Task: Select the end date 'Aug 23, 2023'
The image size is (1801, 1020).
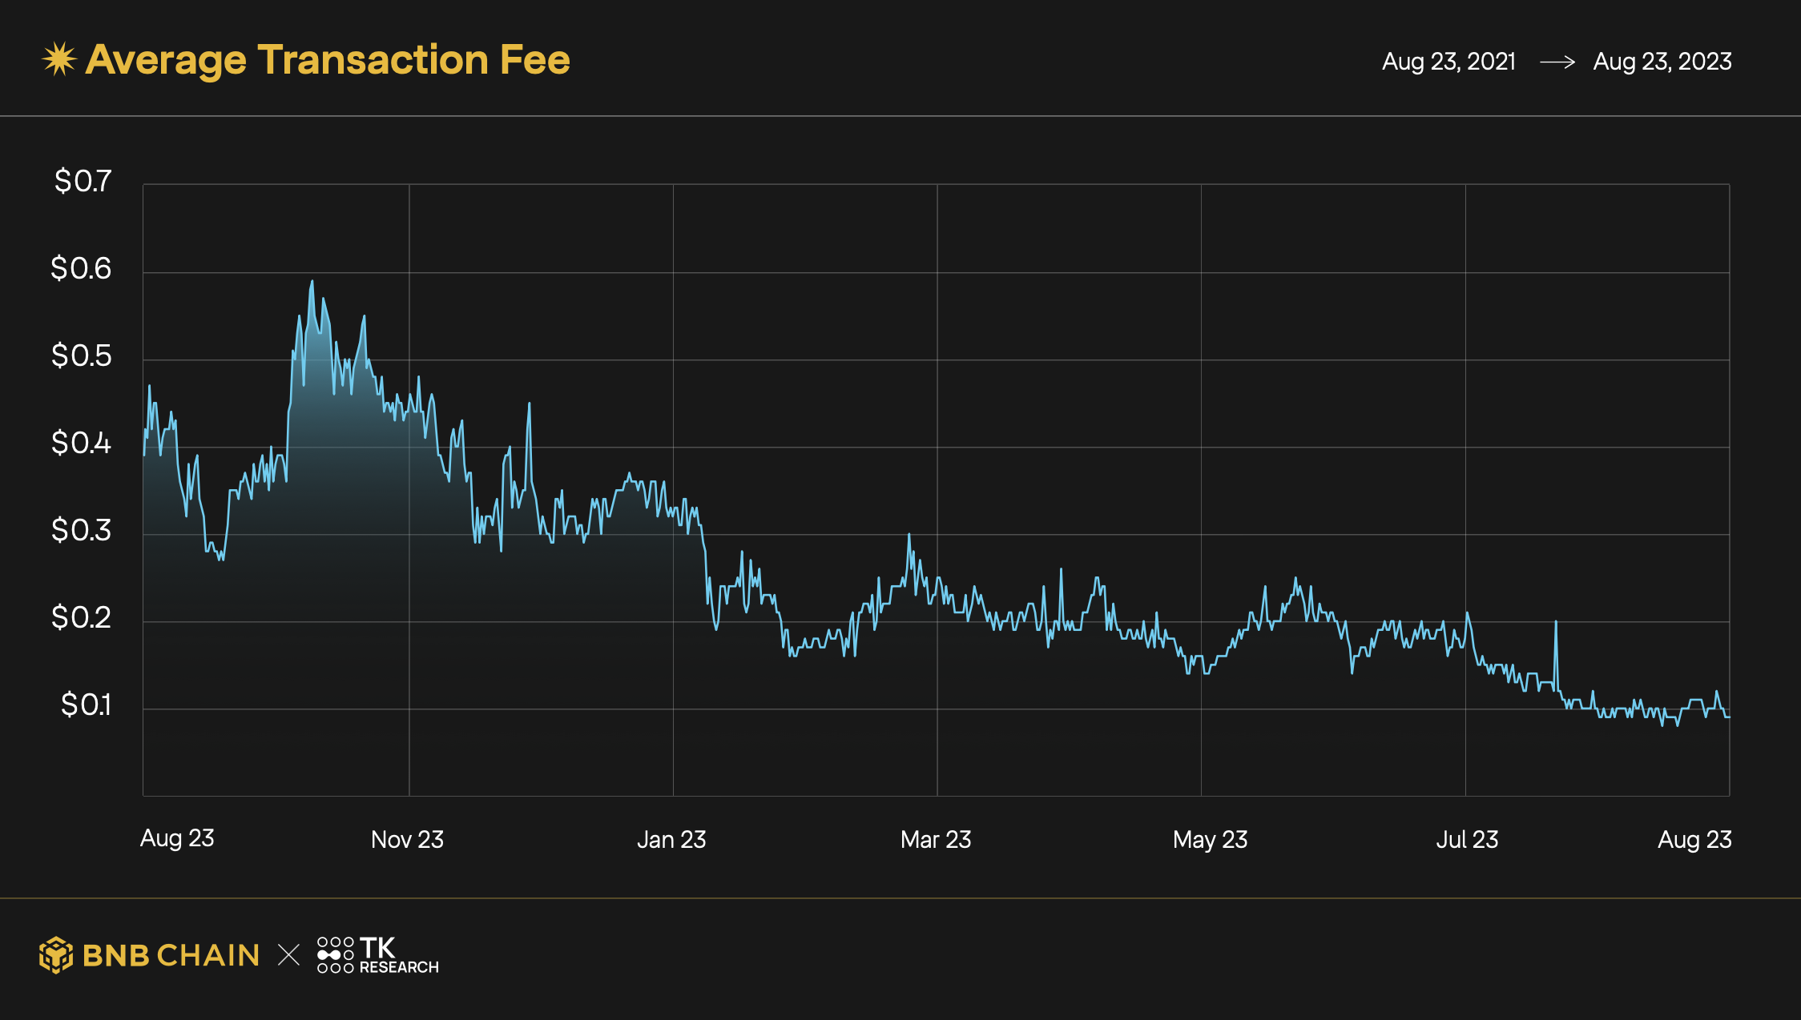Action: [1662, 62]
